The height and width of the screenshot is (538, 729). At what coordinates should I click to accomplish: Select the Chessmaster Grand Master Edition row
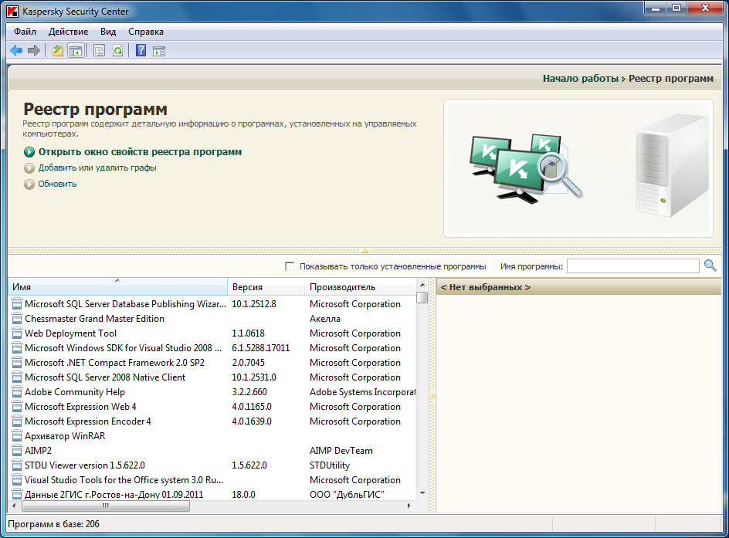pos(94,319)
